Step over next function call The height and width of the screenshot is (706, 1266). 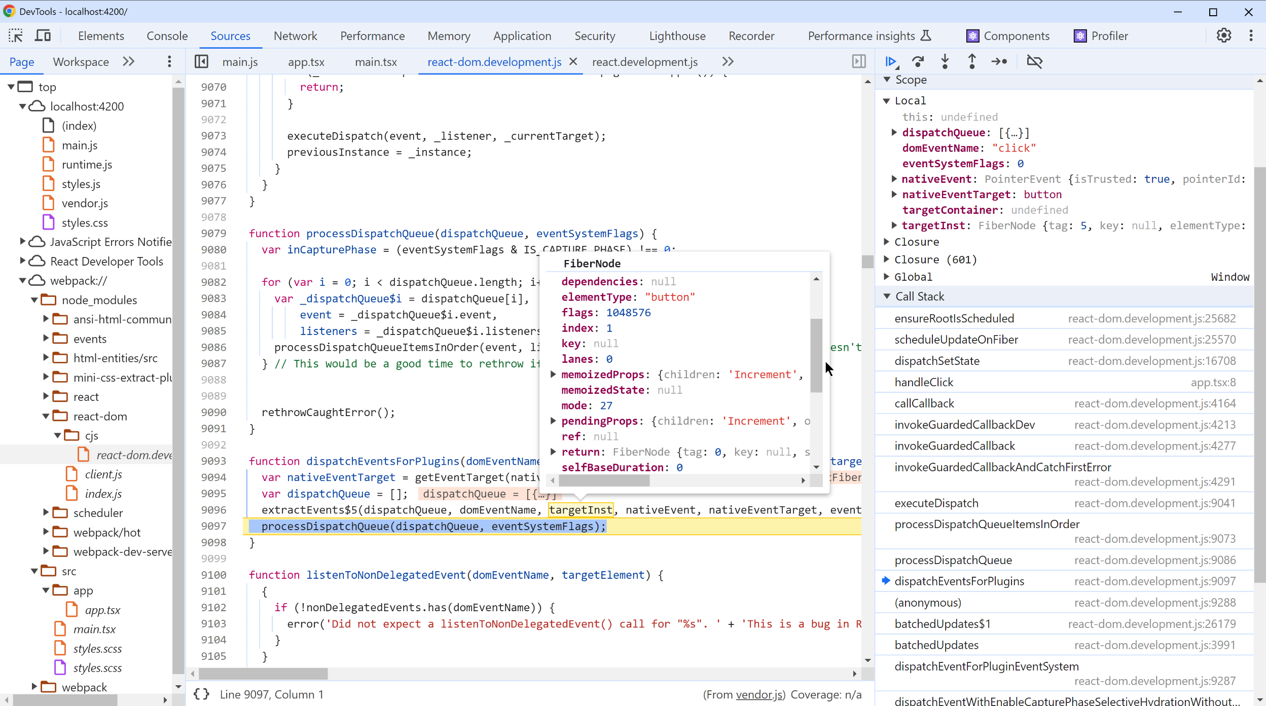[x=918, y=61]
